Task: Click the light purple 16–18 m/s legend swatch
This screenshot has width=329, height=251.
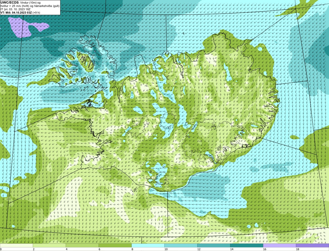Action: (x=280, y=246)
